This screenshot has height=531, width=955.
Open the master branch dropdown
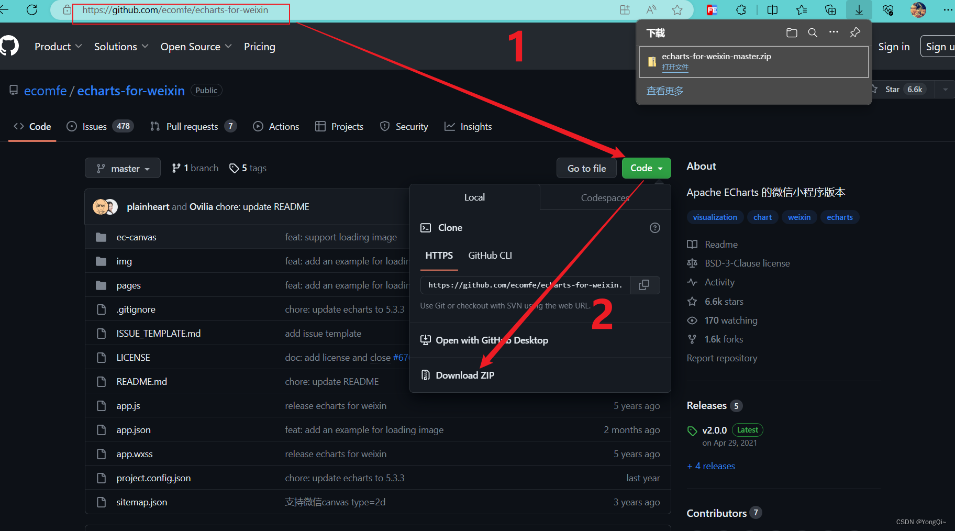pyautogui.click(x=123, y=168)
